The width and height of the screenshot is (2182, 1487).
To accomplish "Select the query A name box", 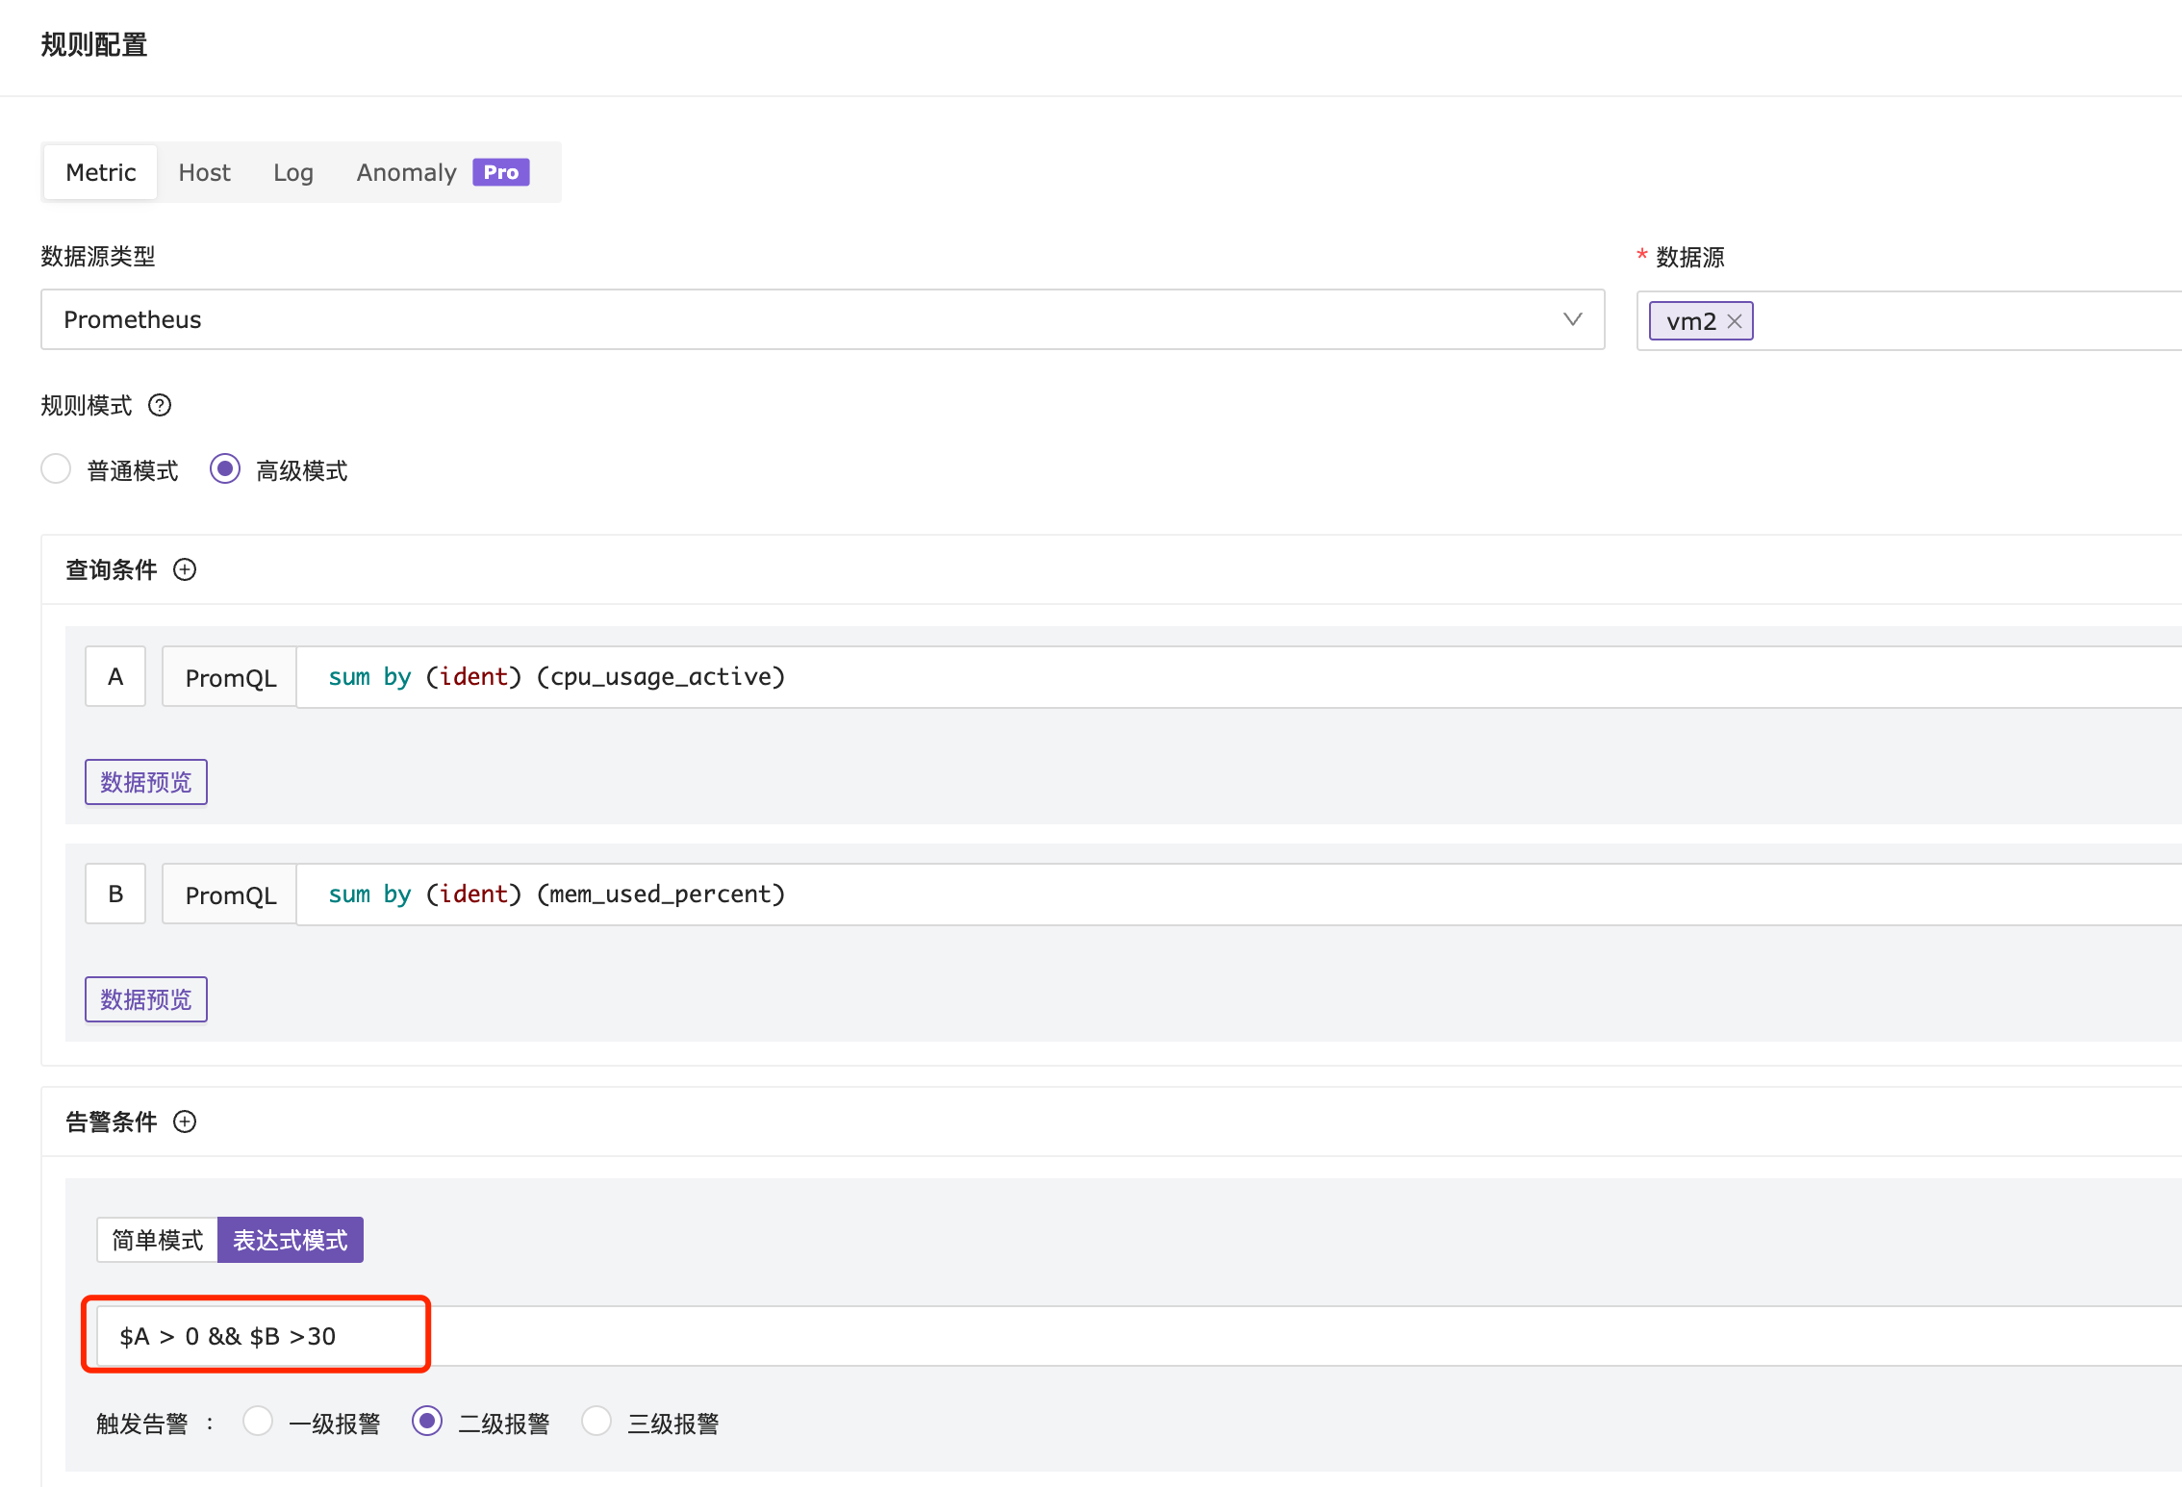I will coord(115,677).
